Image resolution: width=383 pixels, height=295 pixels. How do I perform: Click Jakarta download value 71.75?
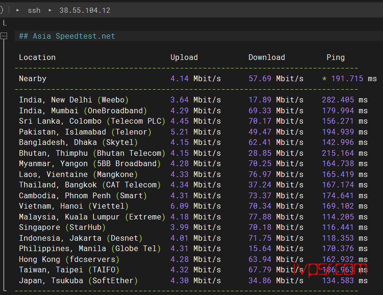260,238
